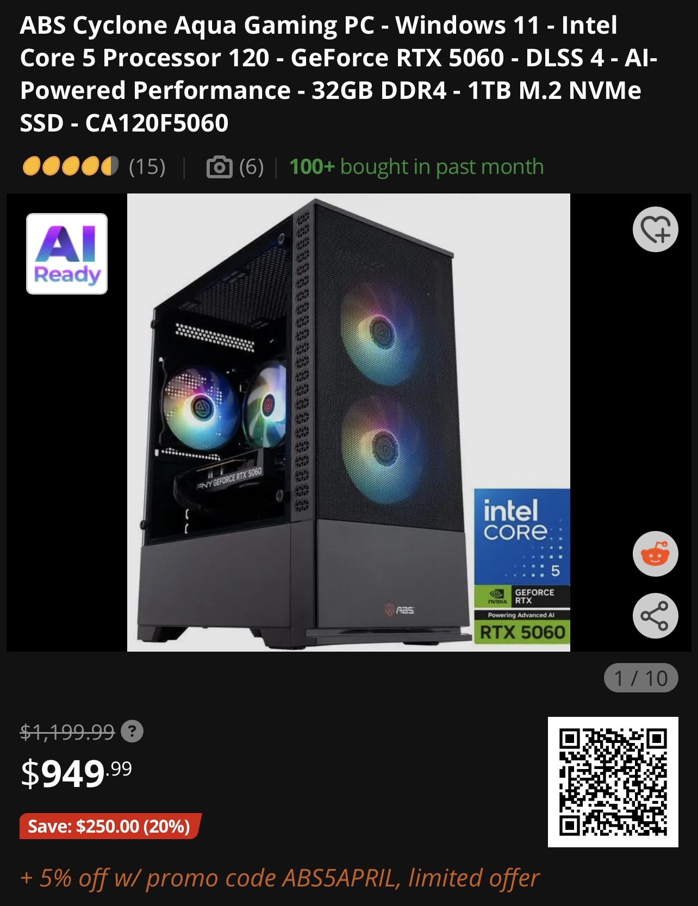Viewport: 698px width, 906px height.
Task: Click the crossed-out $1,199.99 price
Action: pos(67,732)
